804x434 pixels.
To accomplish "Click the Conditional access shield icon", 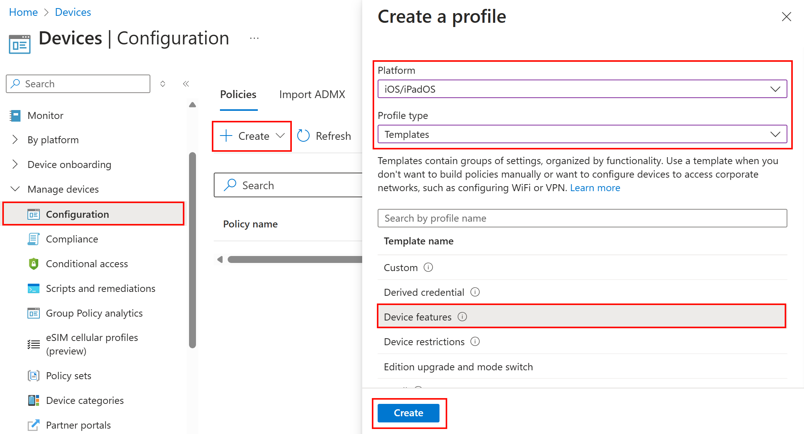I will [x=33, y=264].
